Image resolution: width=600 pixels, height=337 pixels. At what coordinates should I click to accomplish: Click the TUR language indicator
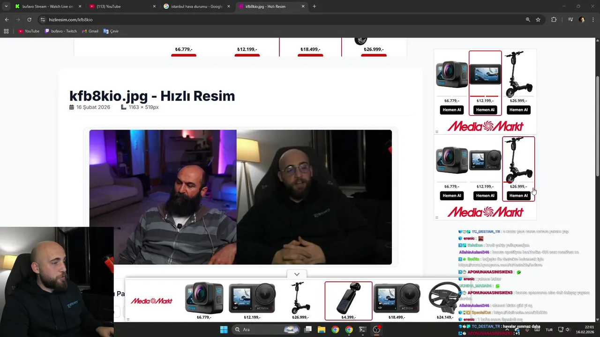(549, 330)
